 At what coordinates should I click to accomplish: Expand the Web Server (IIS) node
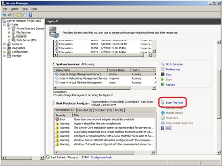(x=9, y=40)
